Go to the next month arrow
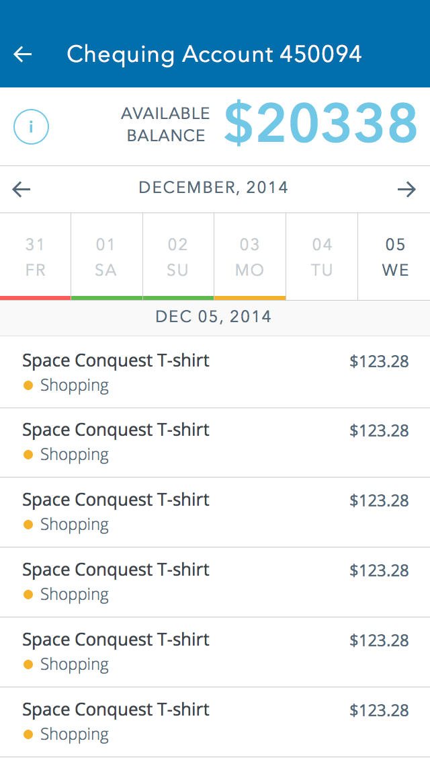430x764 pixels. pyautogui.click(x=406, y=190)
